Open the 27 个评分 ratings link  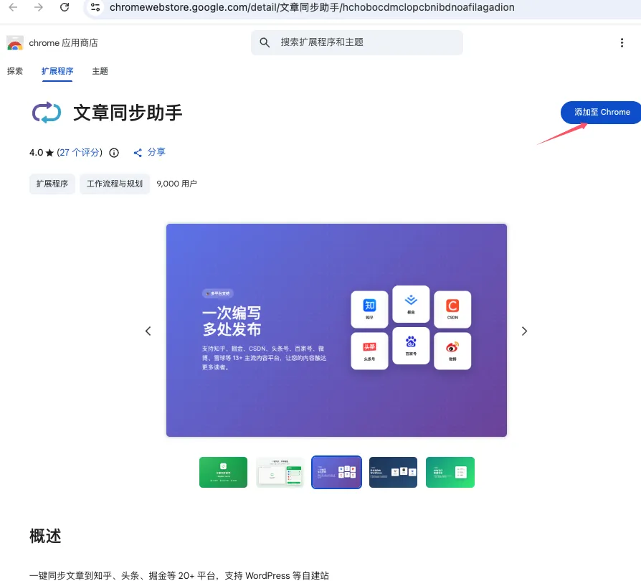point(80,153)
